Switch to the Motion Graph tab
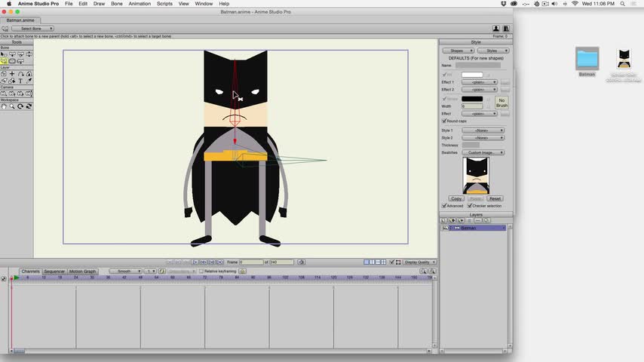 click(82, 271)
